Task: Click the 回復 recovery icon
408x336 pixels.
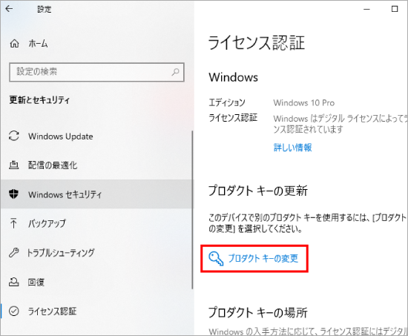Action: pyautogui.click(x=14, y=282)
